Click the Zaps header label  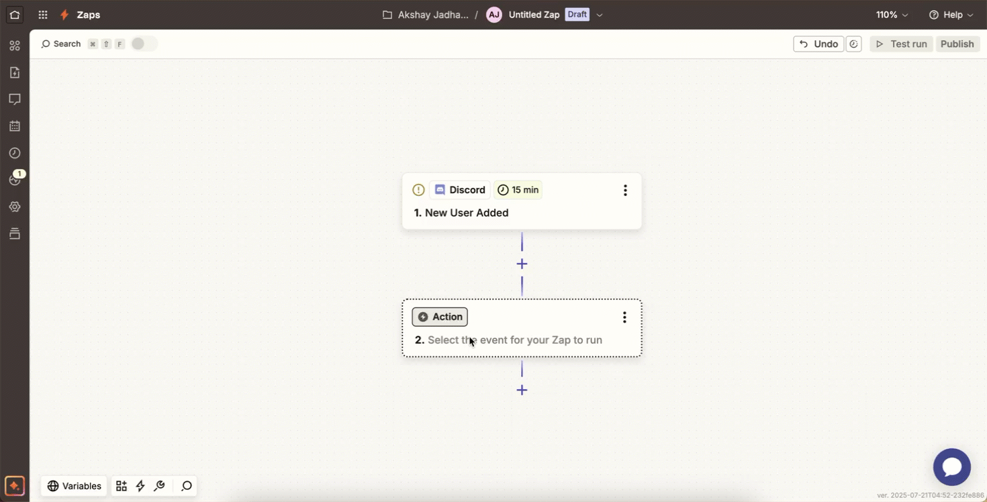tap(89, 15)
